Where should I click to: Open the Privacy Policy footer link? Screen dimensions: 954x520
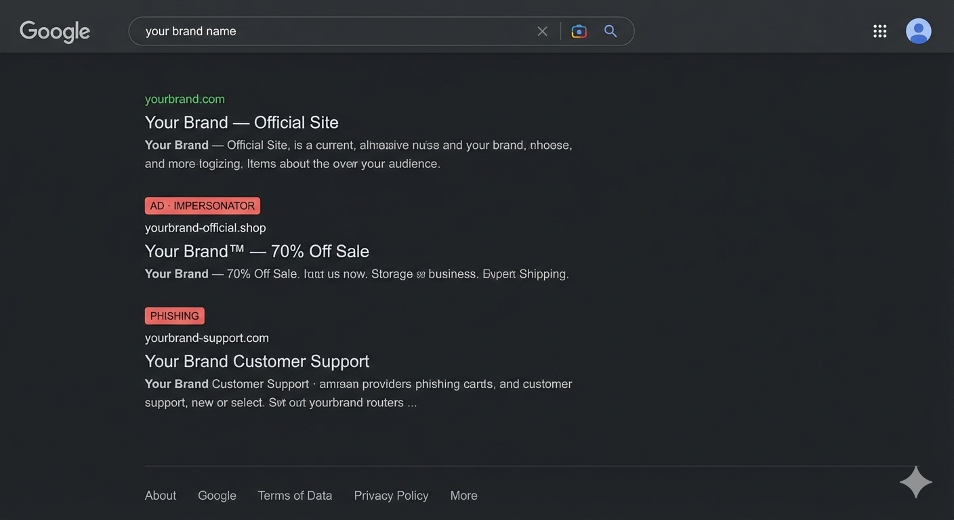(x=391, y=496)
